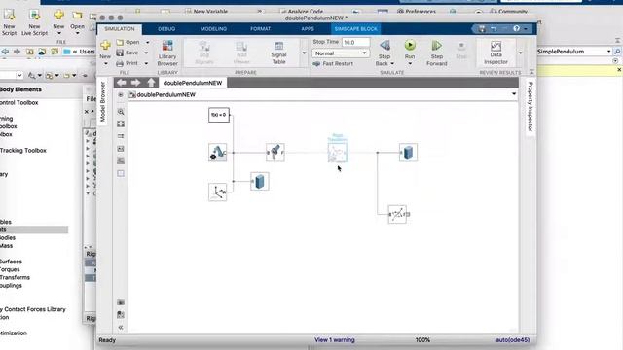This screenshot has height=350, width=623.
Task: Click MATLAB window's Open folder icon
Action: (77, 16)
